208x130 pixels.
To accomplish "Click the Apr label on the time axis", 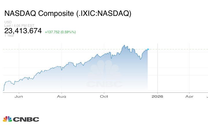I will pyautogui.click(x=189, y=96).
